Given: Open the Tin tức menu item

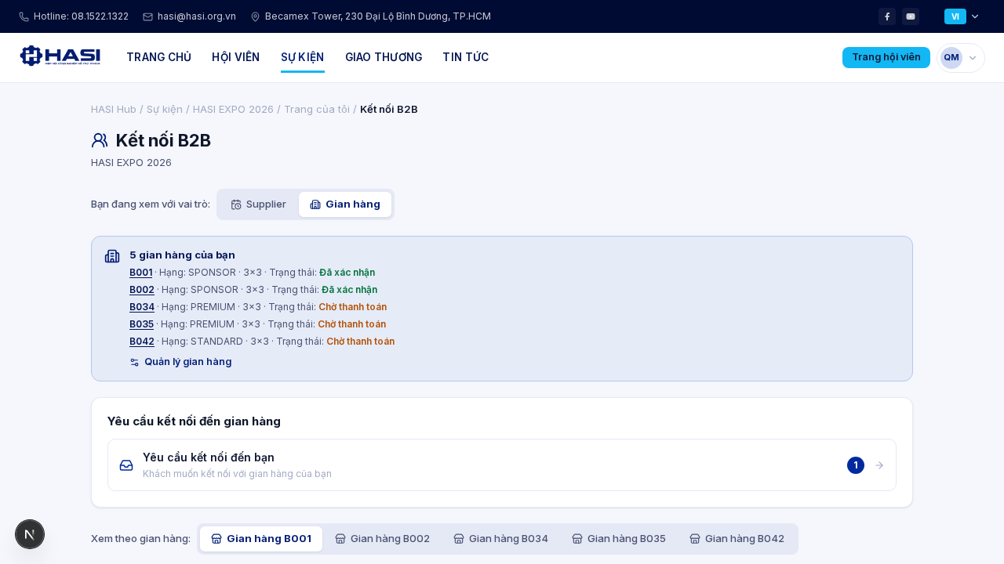Looking at the screenshot, I should pyautogui.click(x=466, y=57).
